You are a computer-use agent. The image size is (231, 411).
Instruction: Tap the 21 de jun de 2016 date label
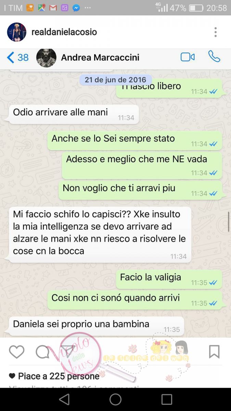[x=115, y=79]
